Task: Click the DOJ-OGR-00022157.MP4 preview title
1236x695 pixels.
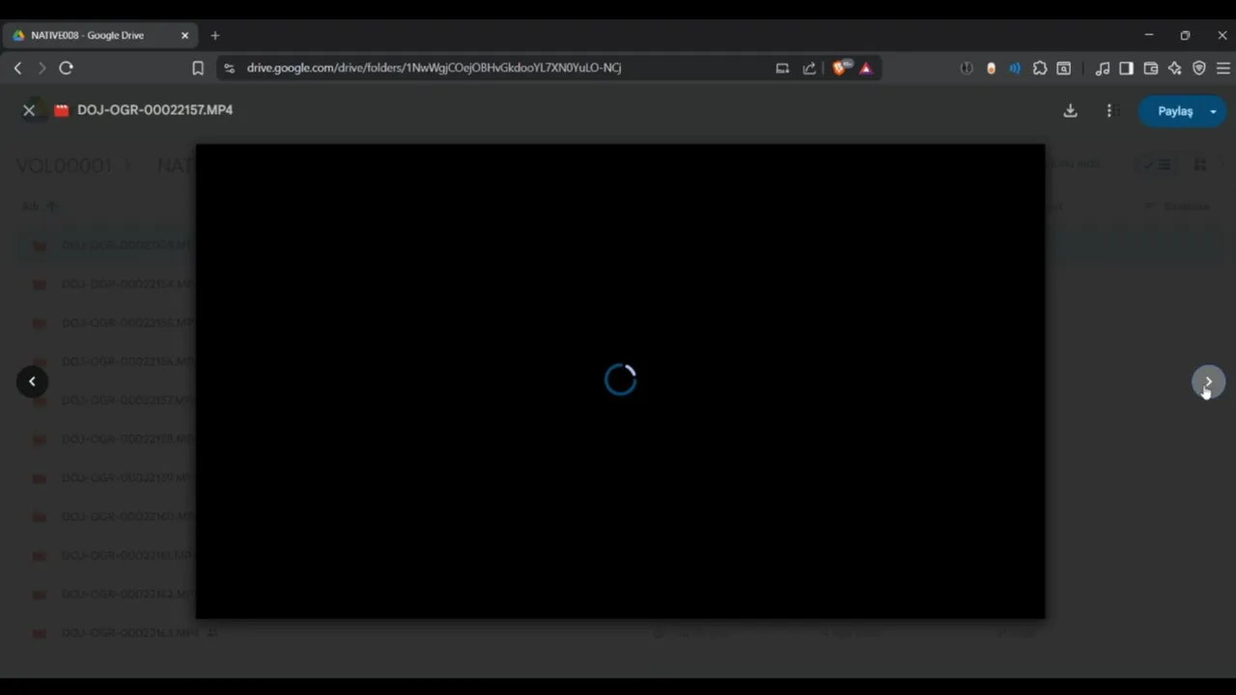Action: click(x=154, y=110)
